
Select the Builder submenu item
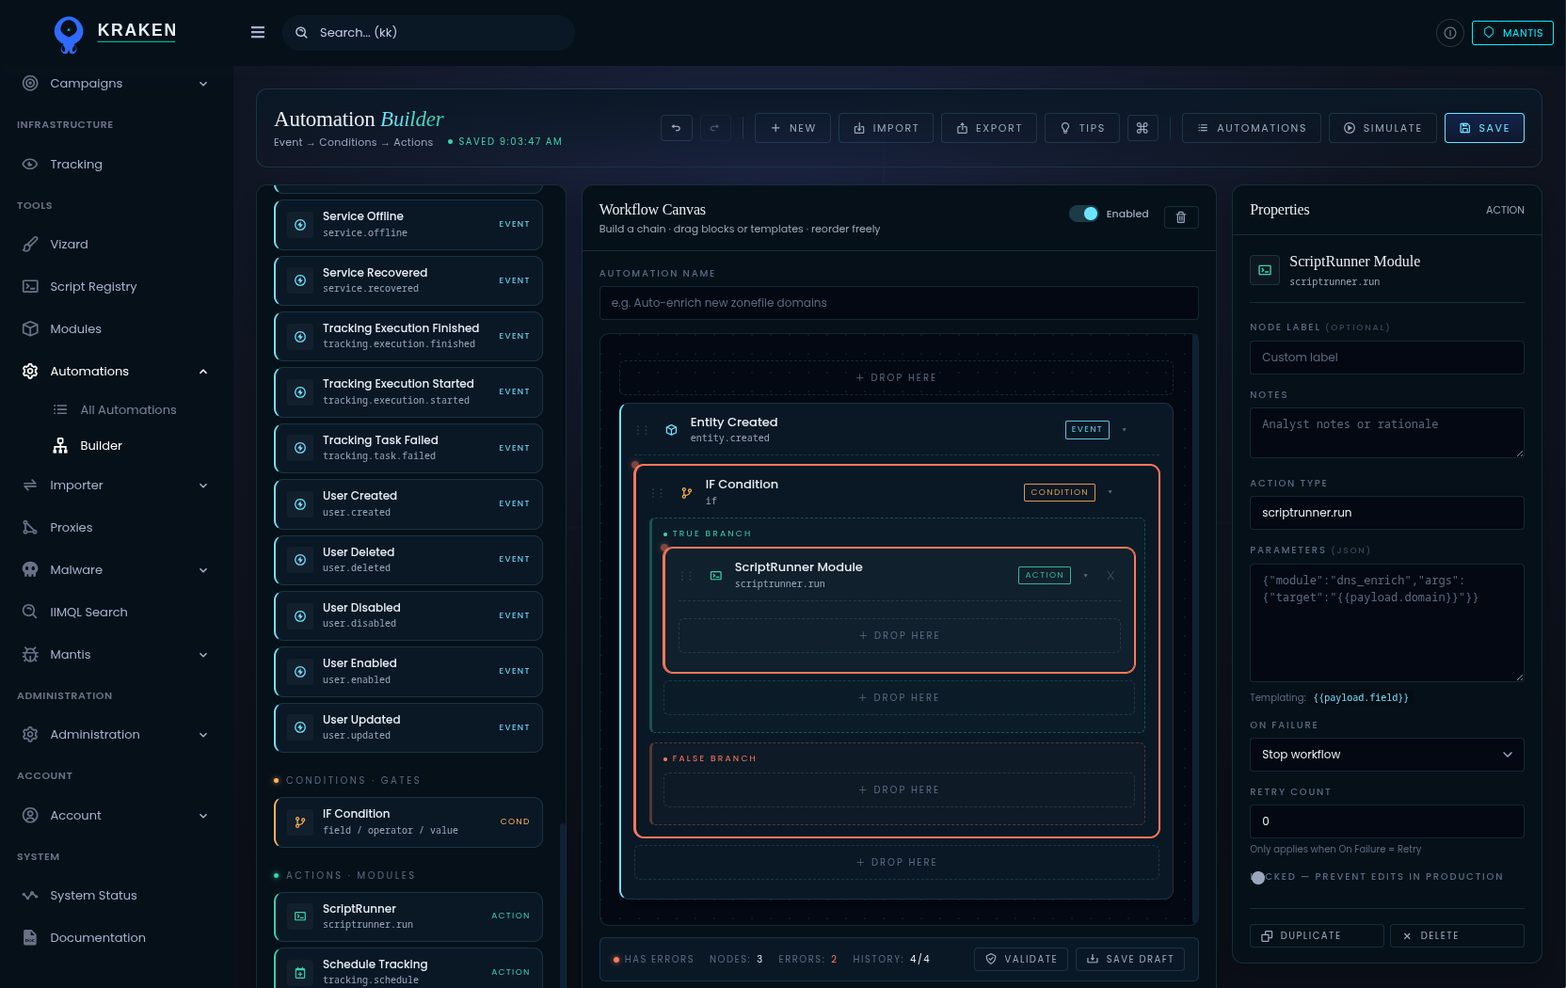click(x=101, y=445)
